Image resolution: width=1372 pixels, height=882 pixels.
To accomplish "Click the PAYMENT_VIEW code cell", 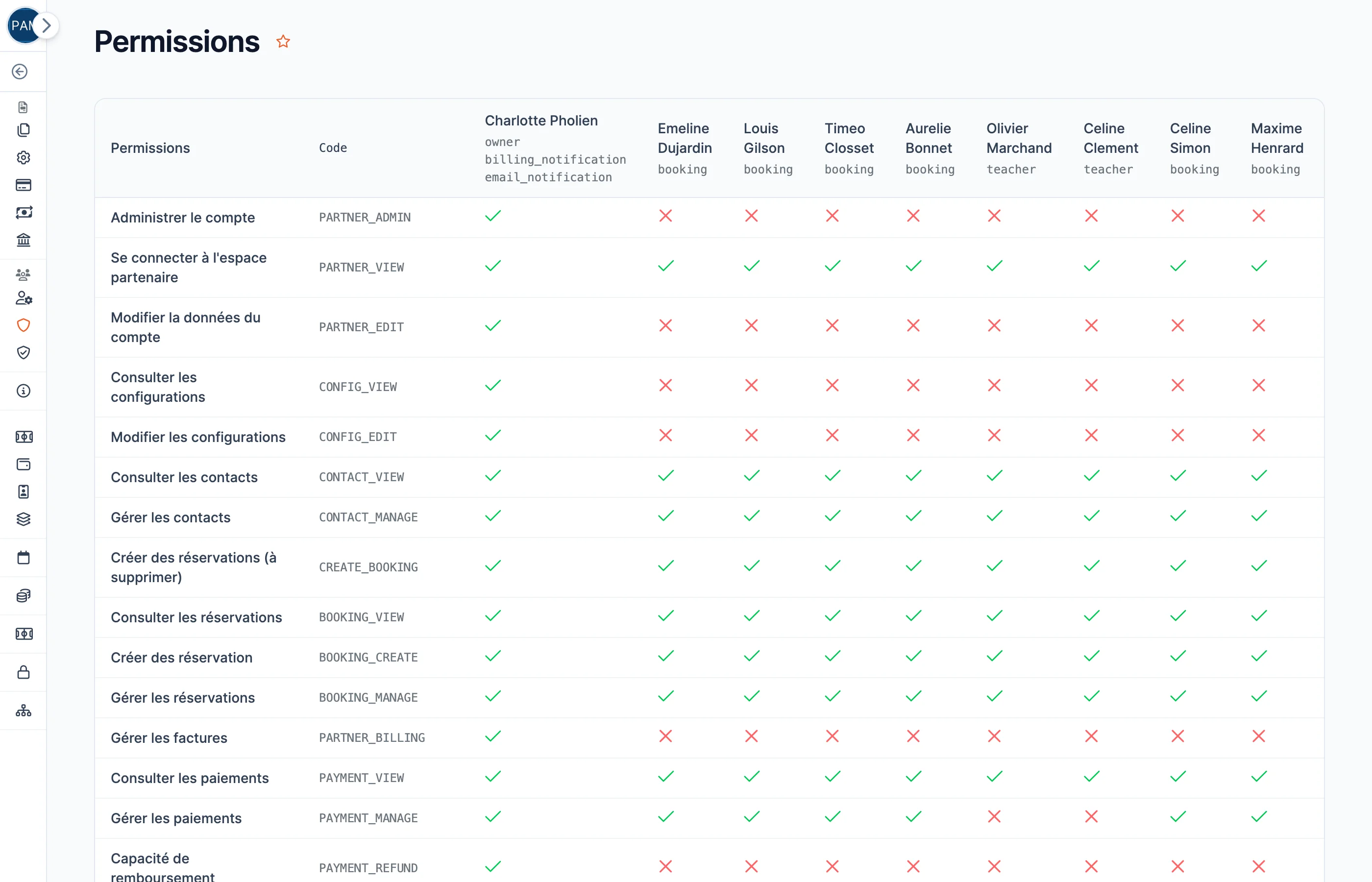I will [x=361, y=778].
